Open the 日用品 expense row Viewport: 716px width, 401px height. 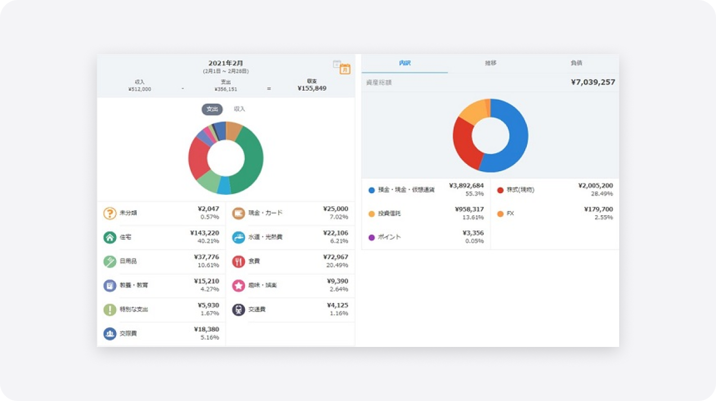(x=162, y=261)
